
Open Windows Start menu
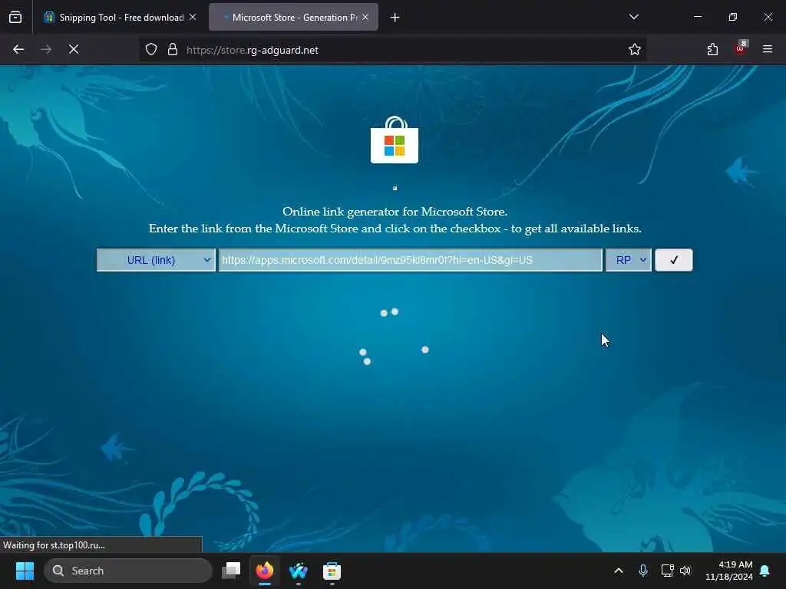(x=25, y=571)
